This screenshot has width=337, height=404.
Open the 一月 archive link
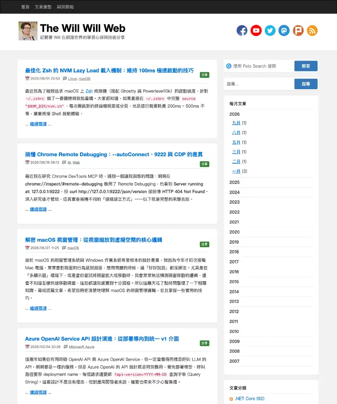point(236,171)
